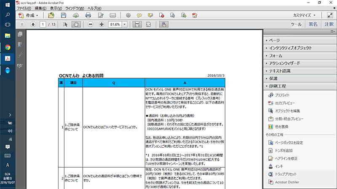
Task: Expand the フォーム section
Action: point(300,56)
